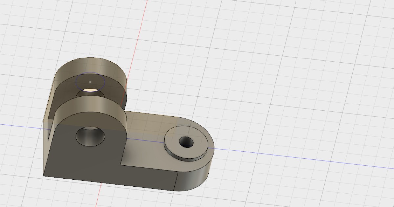Screen dimensions: 394x207
Task: Select the sketch circle center point
Action: (x=90, y=81)
